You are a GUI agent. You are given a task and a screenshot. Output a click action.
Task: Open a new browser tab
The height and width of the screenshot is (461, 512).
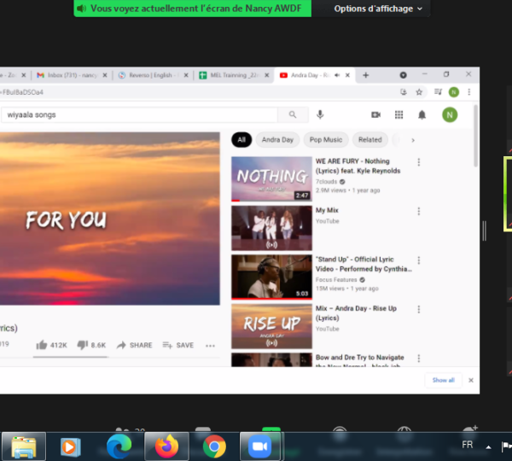pos(366,75)
